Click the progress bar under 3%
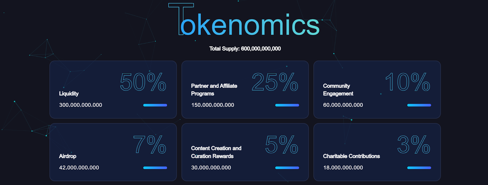Viewport: 488px width, 185px height. [x=419, y=168]
